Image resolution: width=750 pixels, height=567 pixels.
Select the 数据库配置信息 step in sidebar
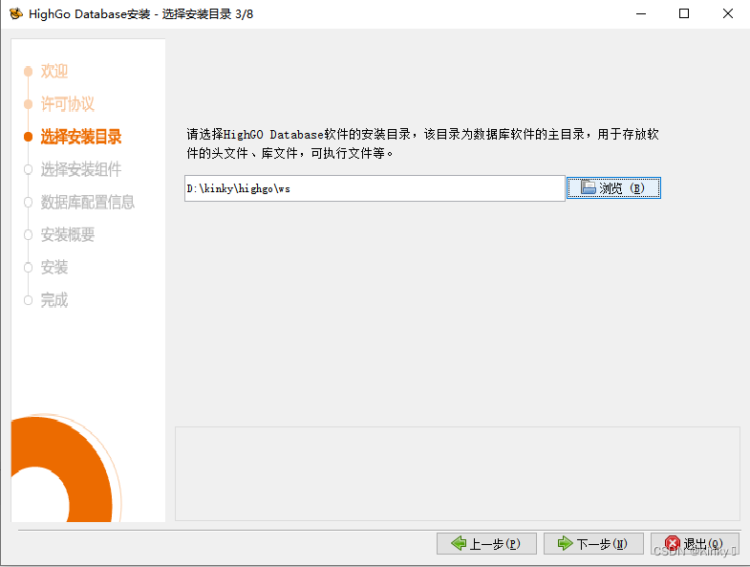(88, 202)
